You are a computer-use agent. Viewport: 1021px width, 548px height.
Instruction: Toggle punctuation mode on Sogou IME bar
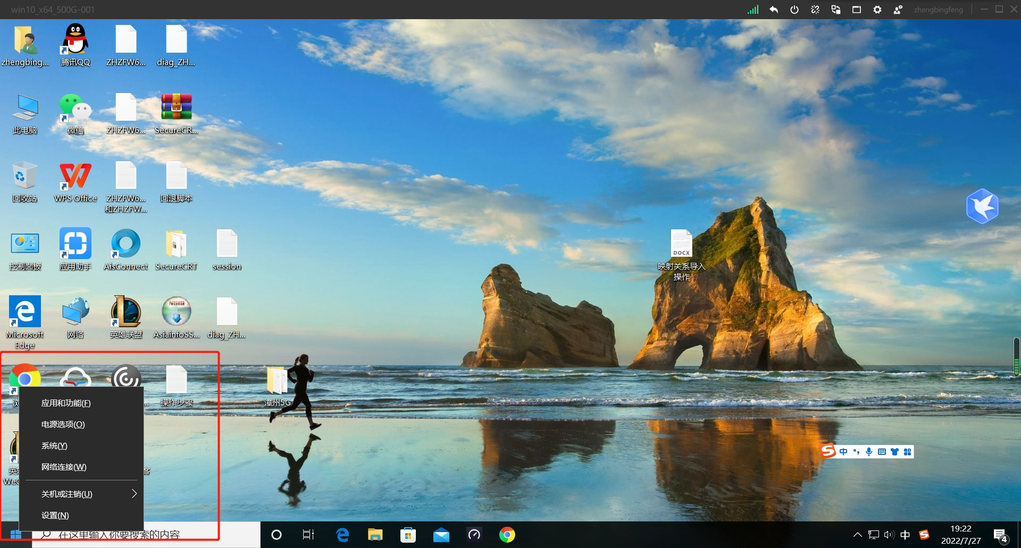tap(856, 452)
